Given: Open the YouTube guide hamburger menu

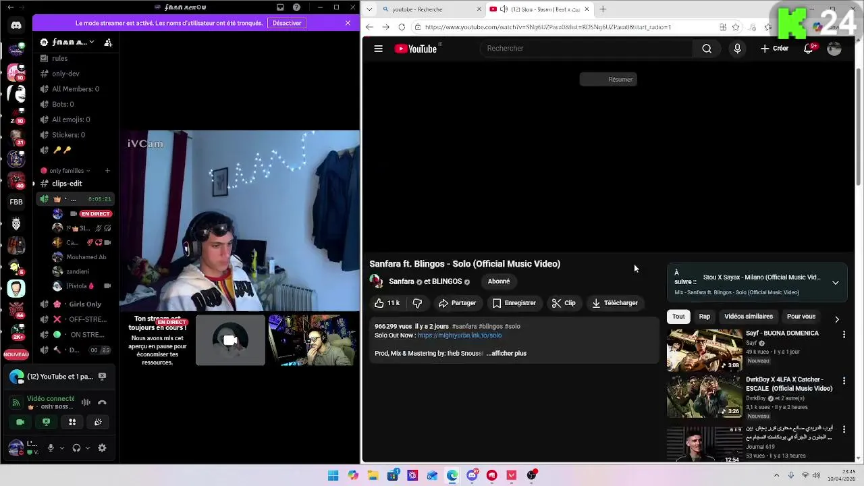Looking at the screenshot, I should pyautogui.click(x=379, y=49).
